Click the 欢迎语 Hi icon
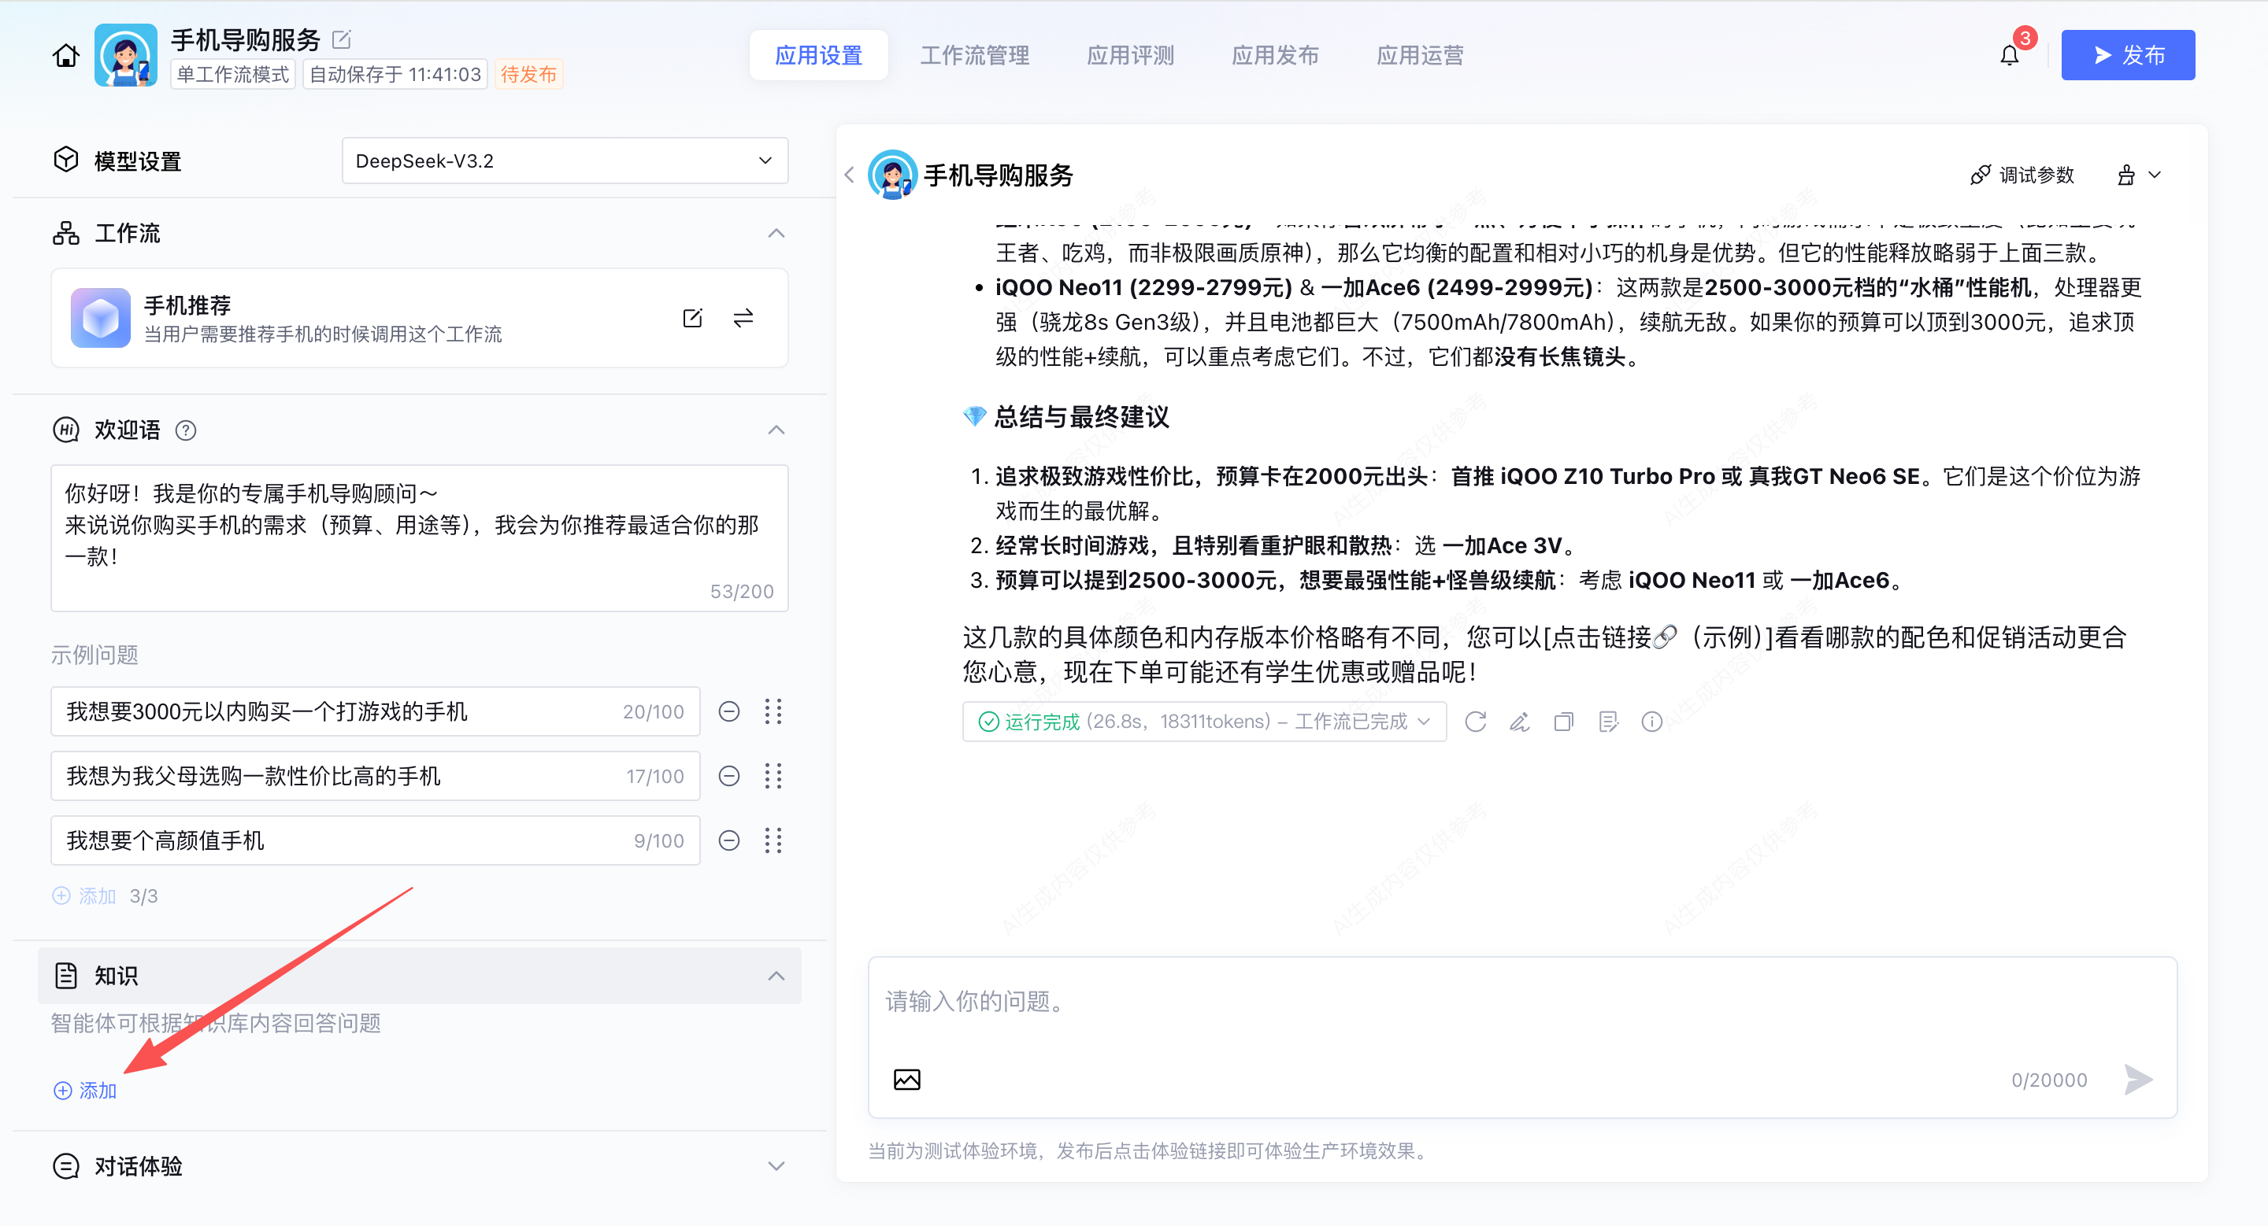The height and width of the screenshot is (1226, 2268). 66,430
